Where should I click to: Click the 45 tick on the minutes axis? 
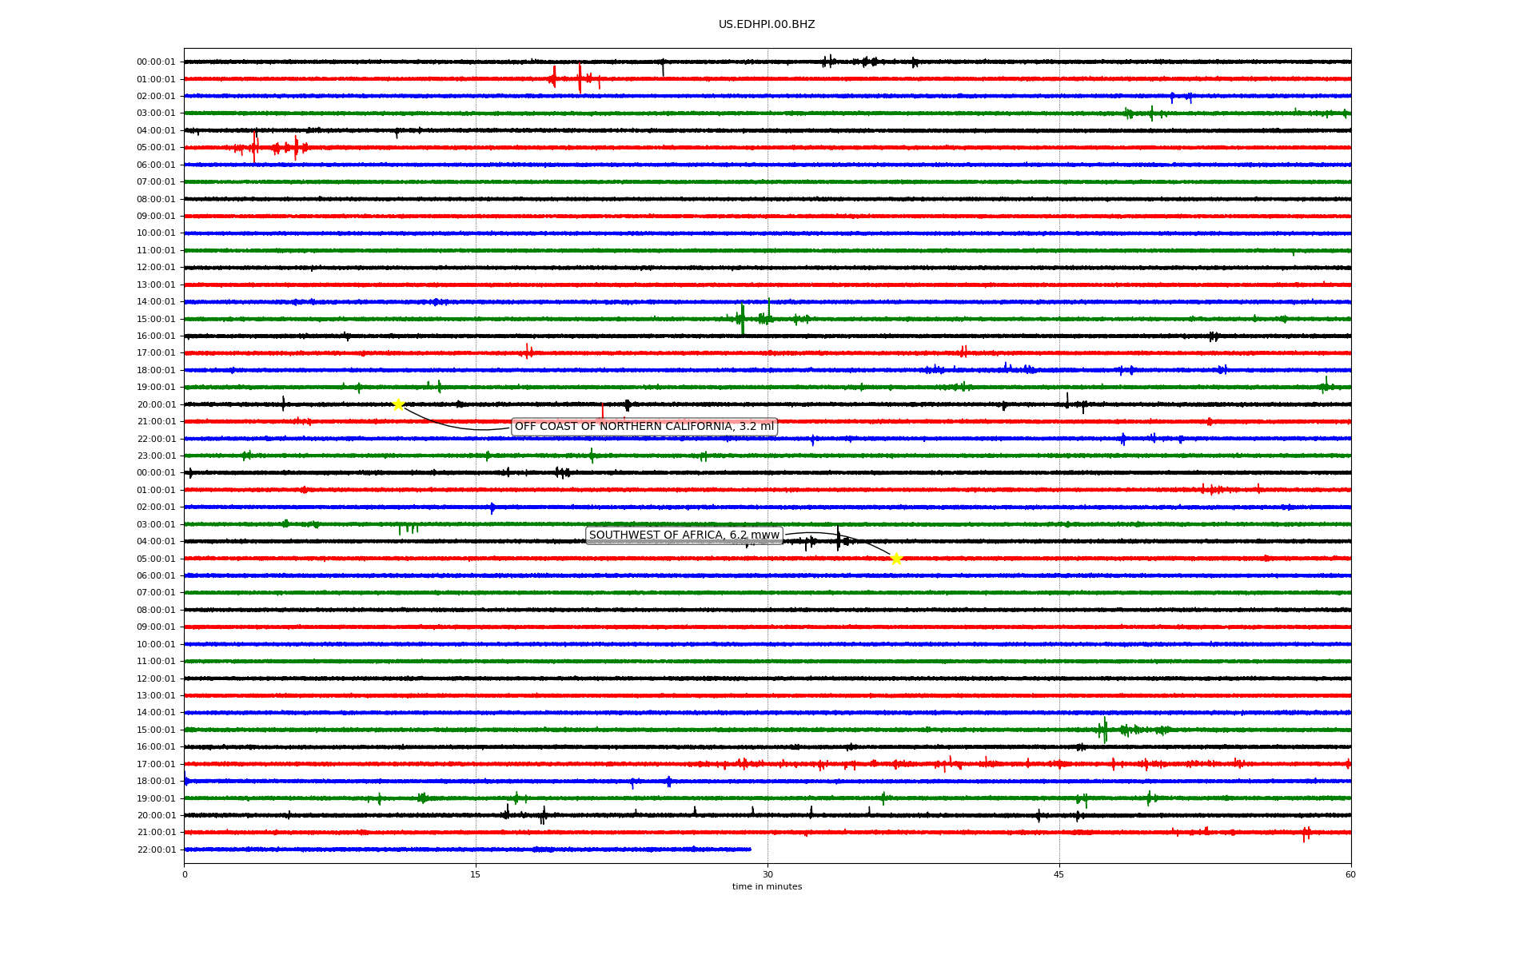1059,874
